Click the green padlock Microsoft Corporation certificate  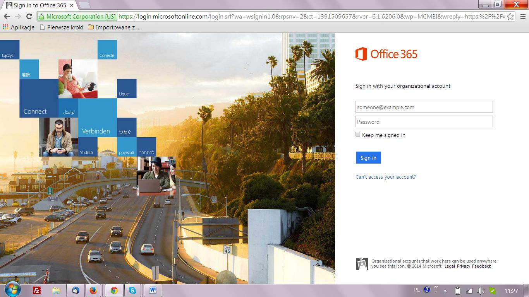coord(77,16)
